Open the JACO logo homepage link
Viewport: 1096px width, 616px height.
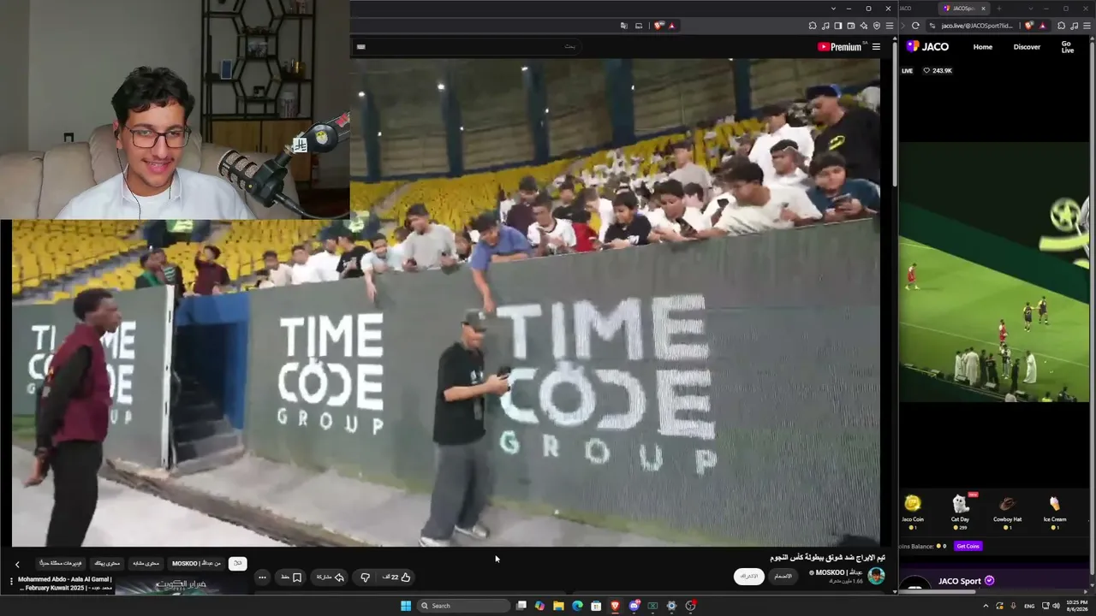[x=927, y=47]
